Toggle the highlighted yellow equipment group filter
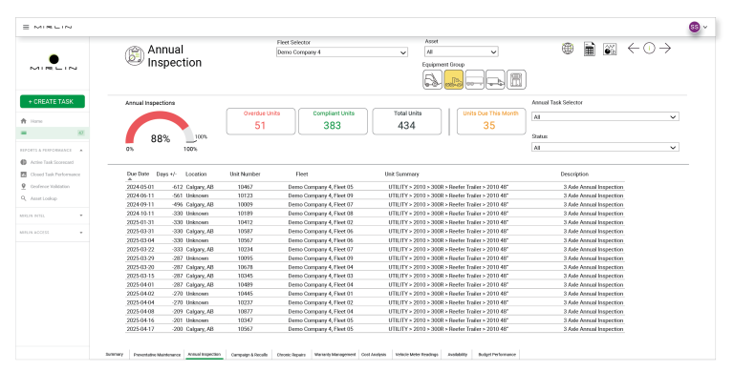734x391 pixels. (x=453, y=80)
